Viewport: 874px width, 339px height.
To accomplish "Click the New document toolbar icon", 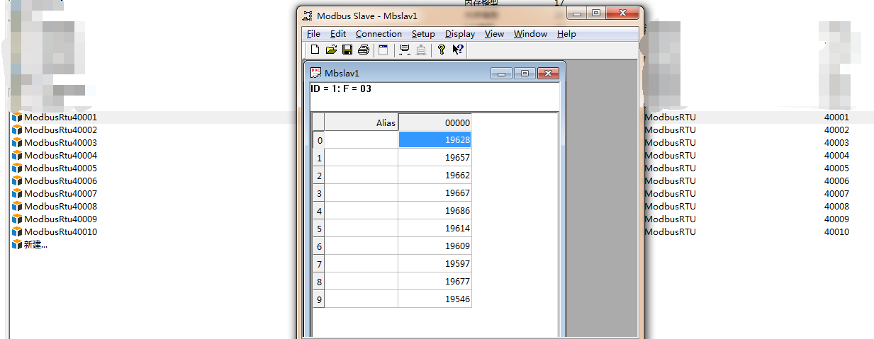I will [315, 50].
